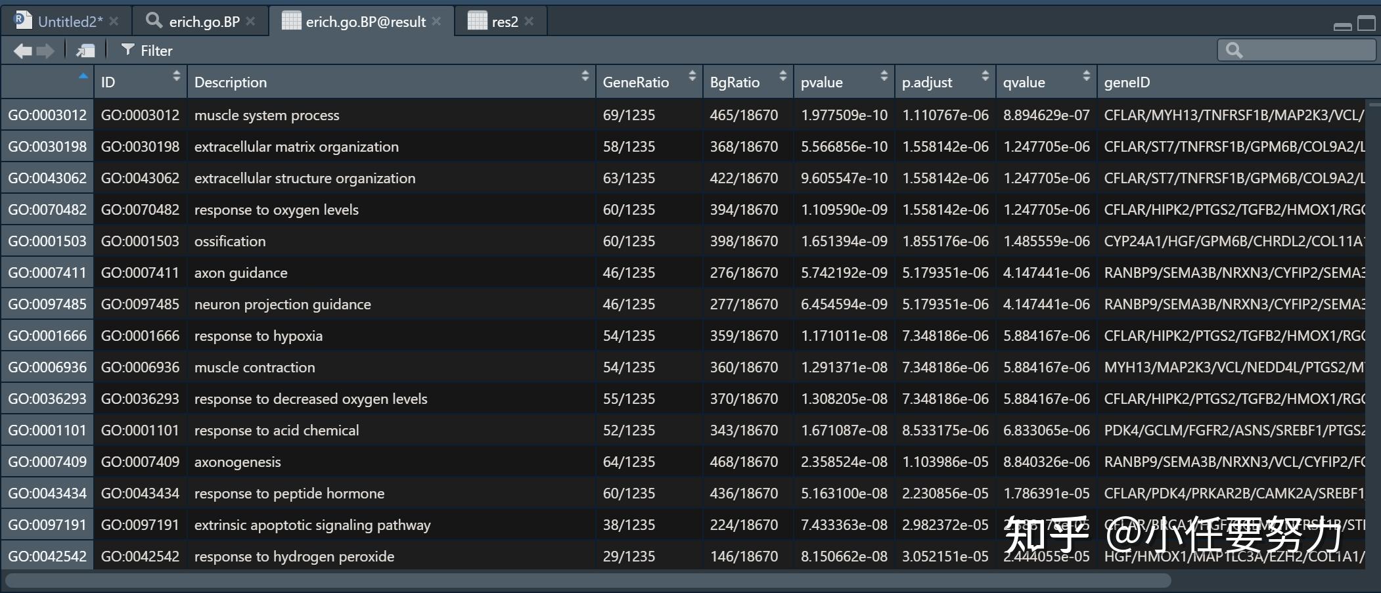The width and height of the screenshot is (1381, 593).
Task: Close the Untitled2 tab
Action: pyautogui.click(x=114, y=22)
